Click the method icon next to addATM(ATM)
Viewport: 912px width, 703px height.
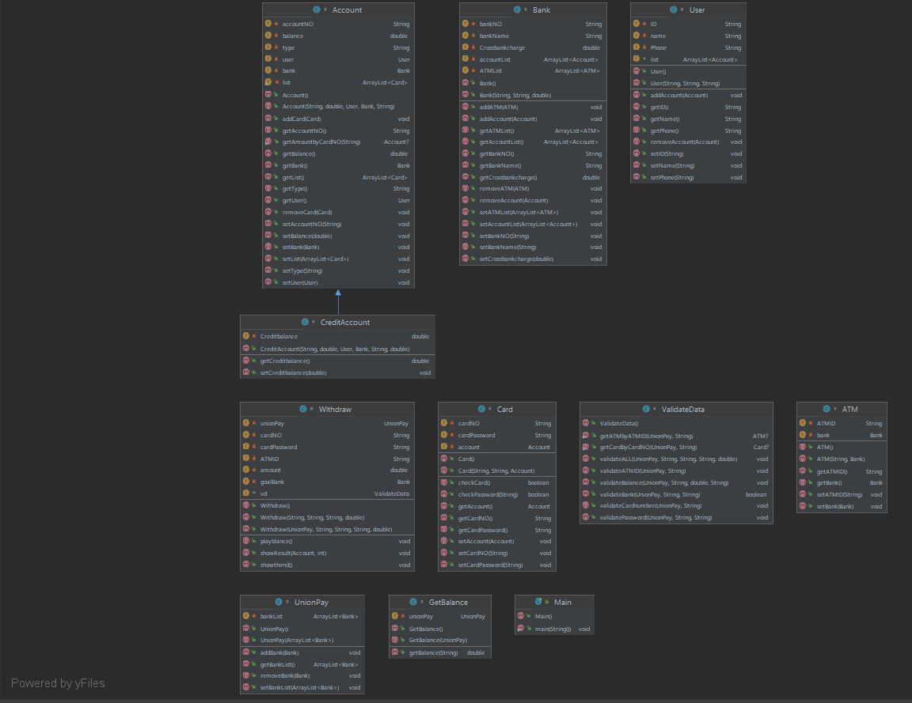click(465, 107)
